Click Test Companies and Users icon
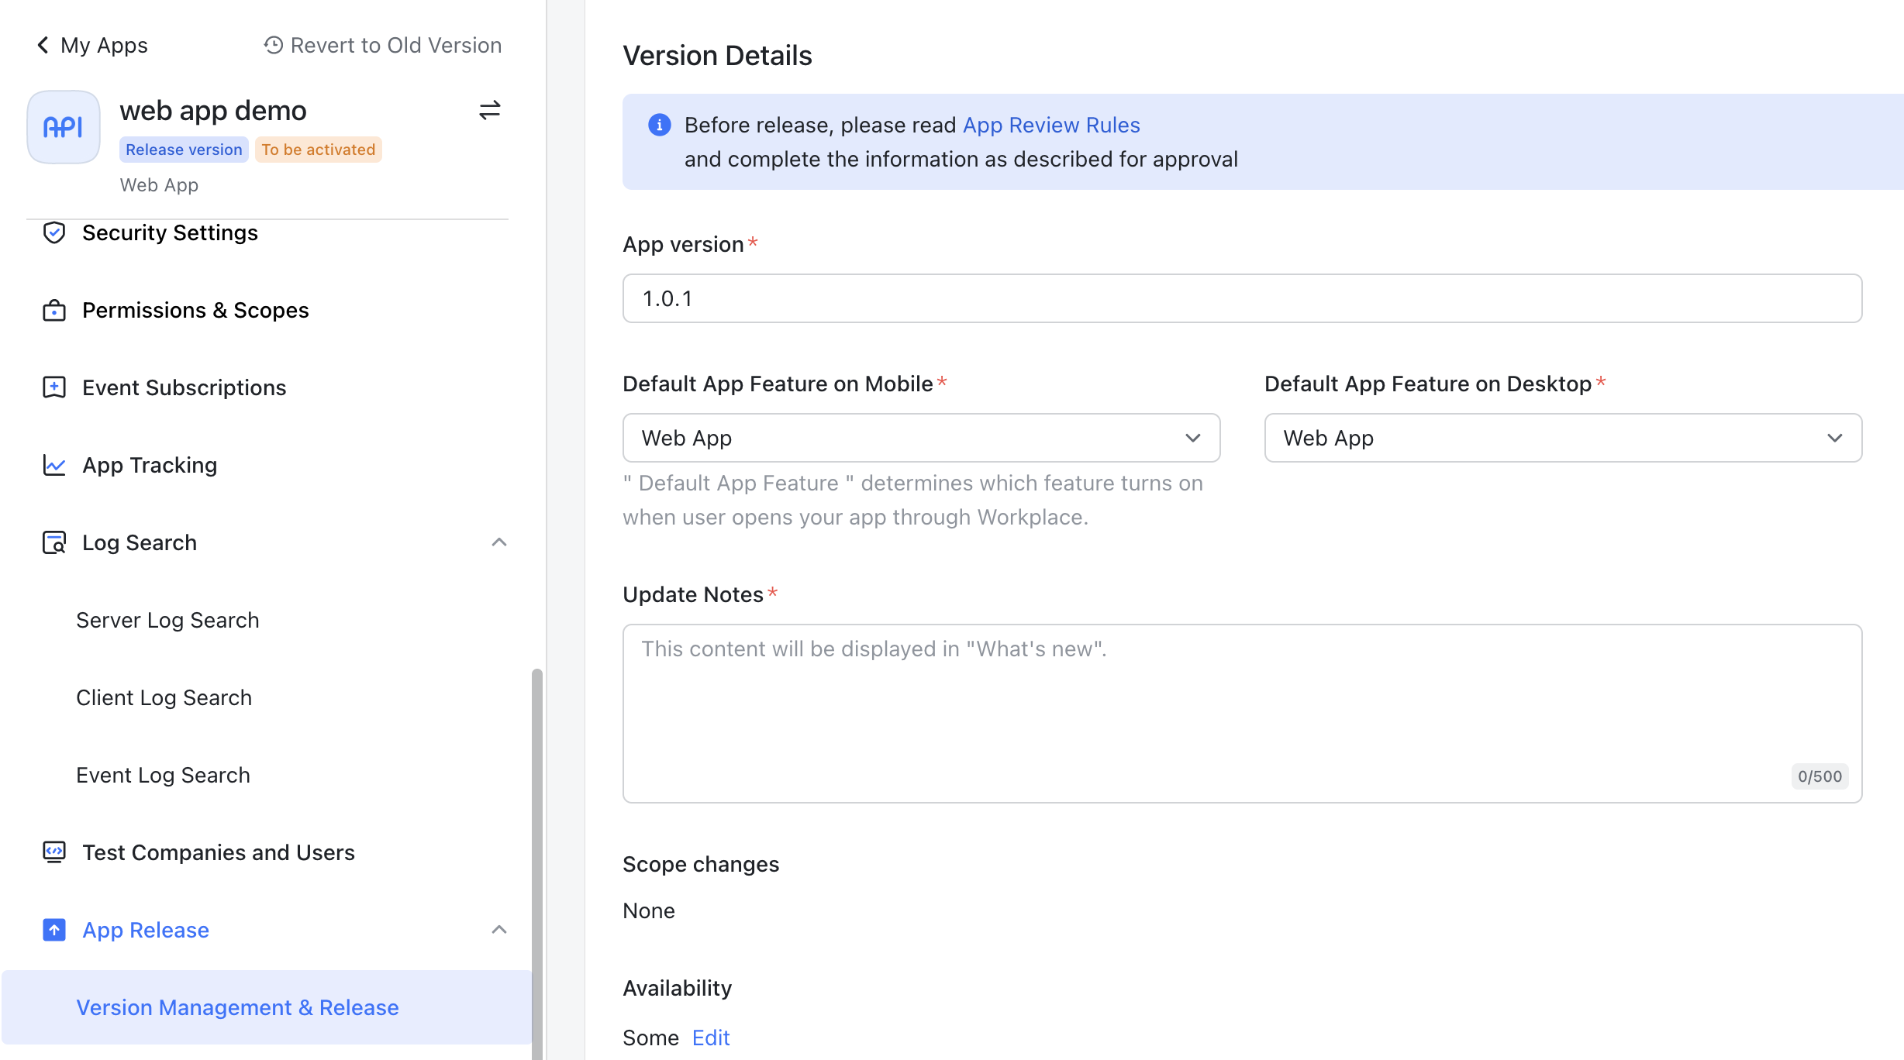 52,851
